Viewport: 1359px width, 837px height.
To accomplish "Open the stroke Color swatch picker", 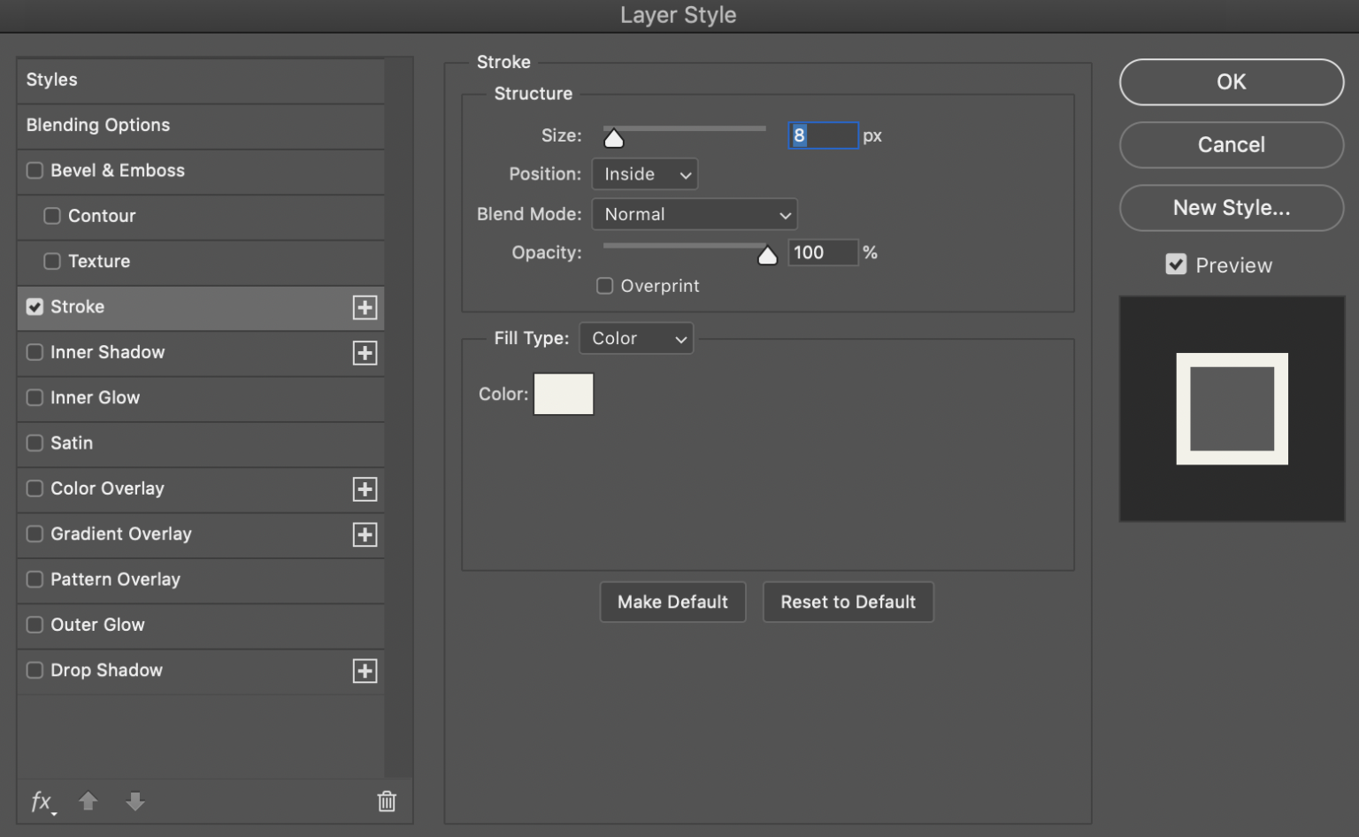I will point(564,394).
